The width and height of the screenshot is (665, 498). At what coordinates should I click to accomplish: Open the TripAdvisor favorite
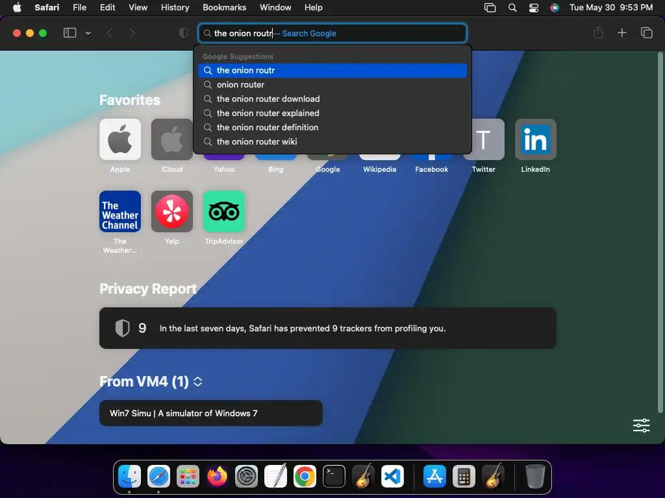(224, 211)
